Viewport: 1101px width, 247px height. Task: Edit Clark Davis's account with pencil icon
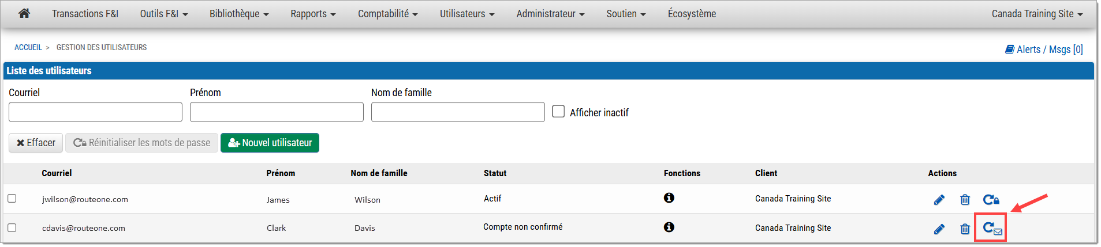tap(939, 229)
